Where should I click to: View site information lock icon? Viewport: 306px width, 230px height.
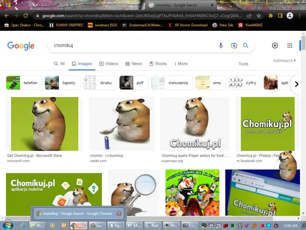38,16
